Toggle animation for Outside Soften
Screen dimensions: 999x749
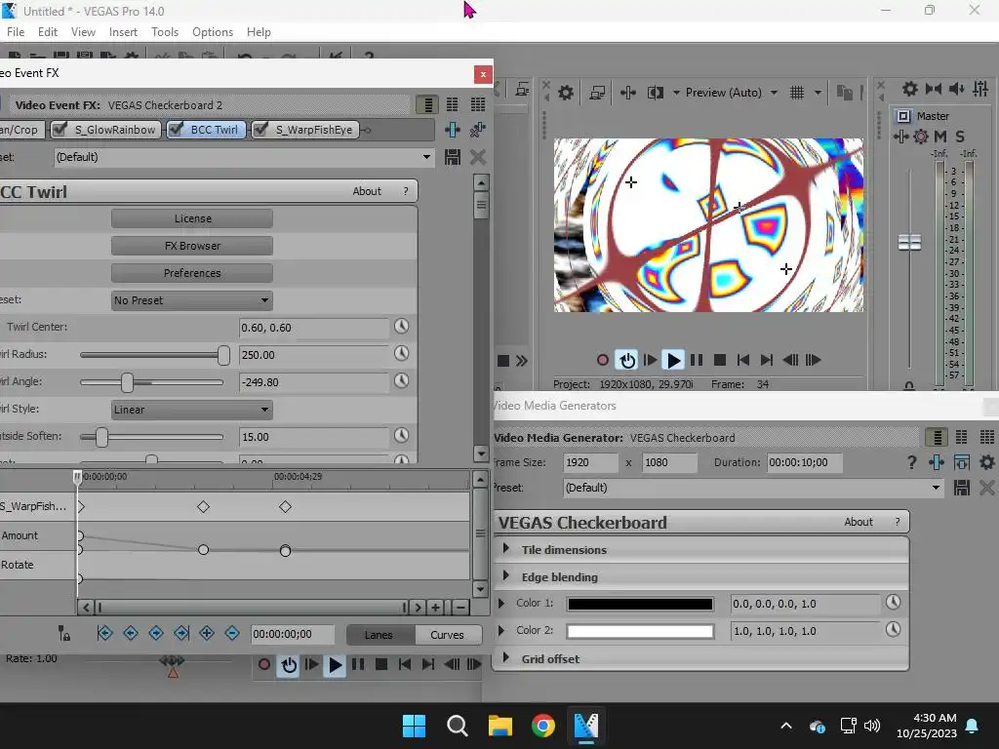(x=401, y=436)
